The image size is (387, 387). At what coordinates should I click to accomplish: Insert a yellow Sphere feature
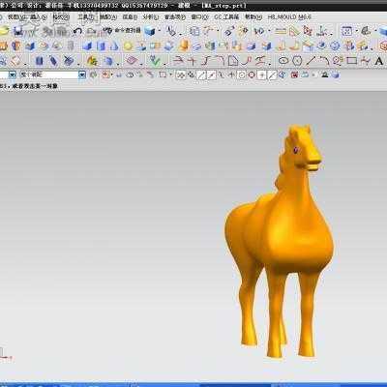(128, 46)
